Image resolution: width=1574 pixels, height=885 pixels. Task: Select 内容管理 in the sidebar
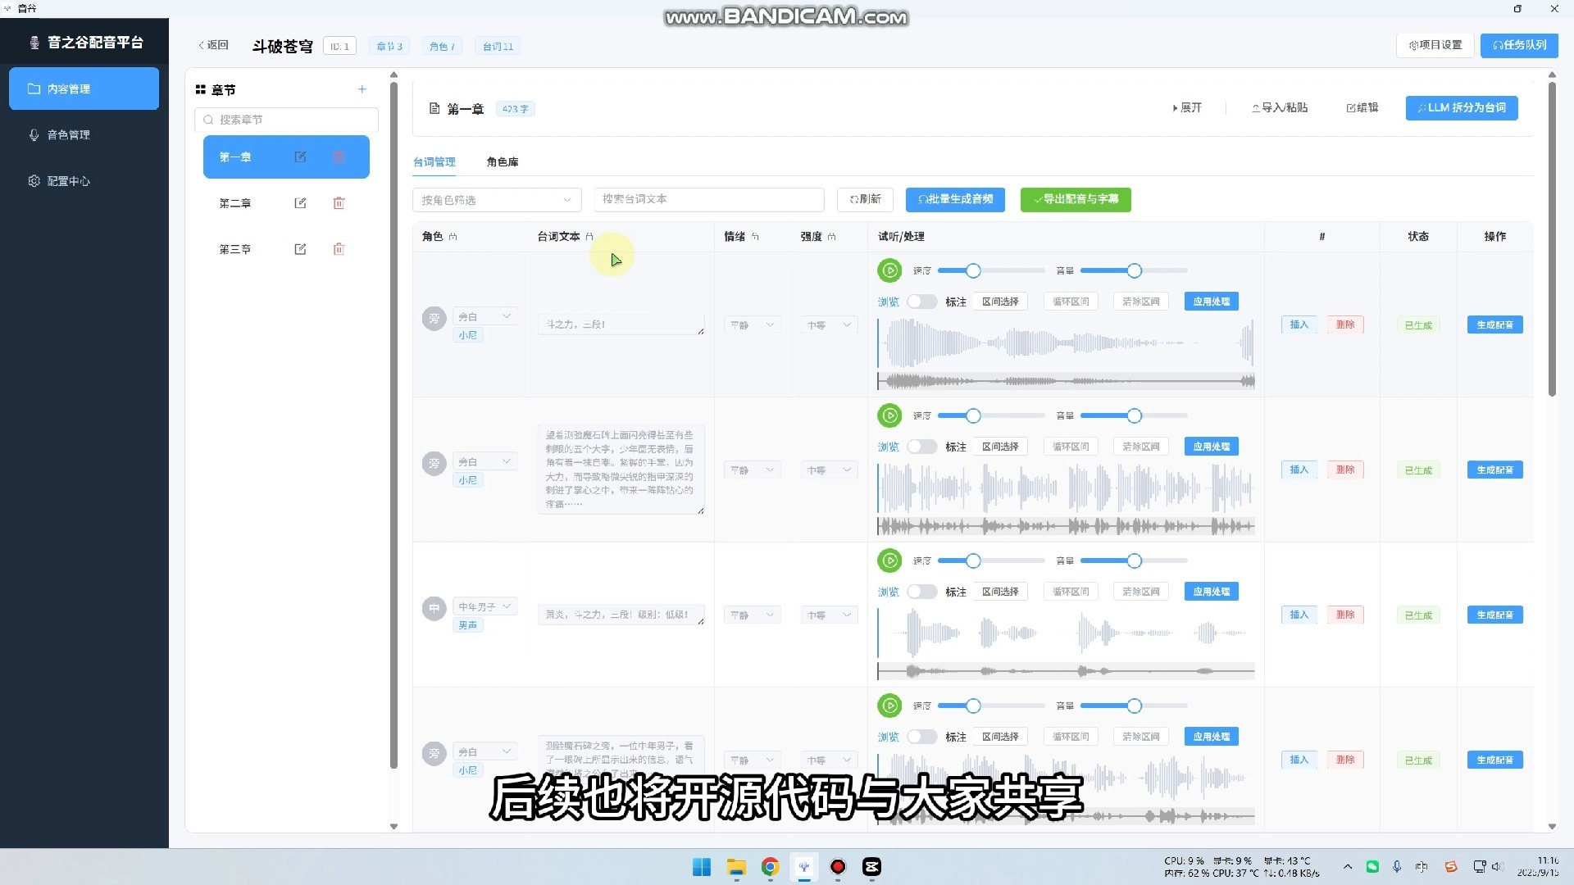(84, 88)
